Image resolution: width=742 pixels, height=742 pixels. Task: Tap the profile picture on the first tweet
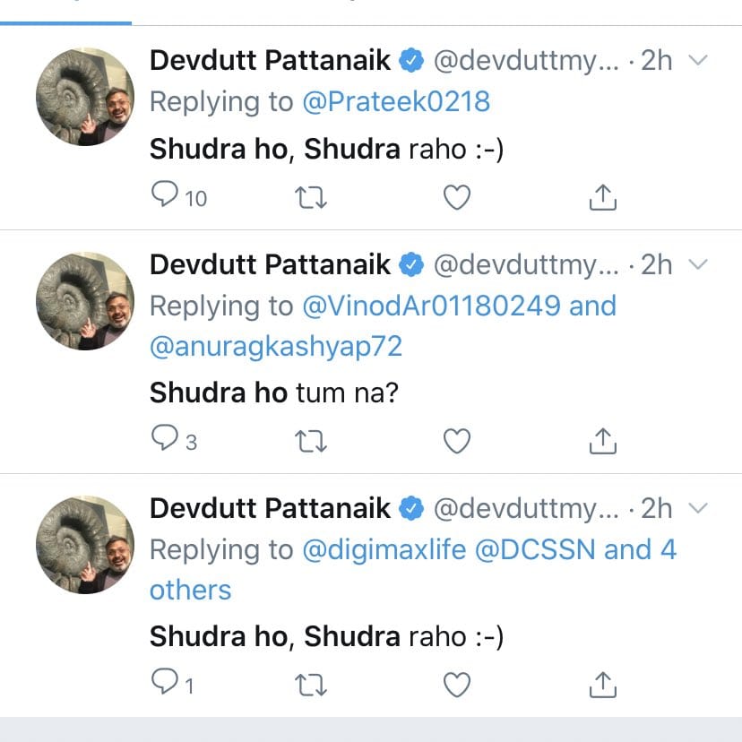(84, 97)
